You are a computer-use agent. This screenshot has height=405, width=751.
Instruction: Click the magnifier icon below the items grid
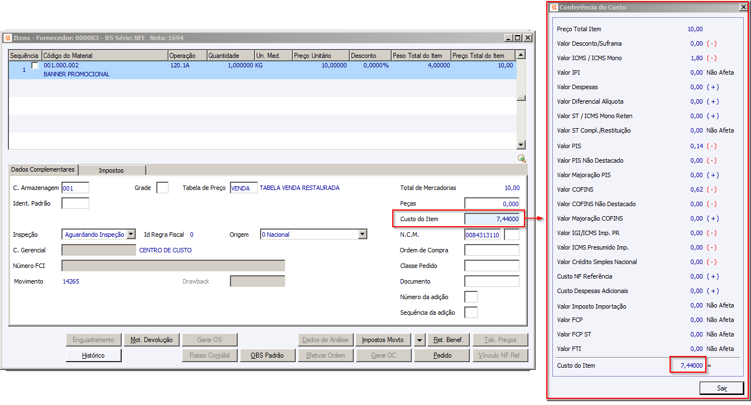click(522, 158)
